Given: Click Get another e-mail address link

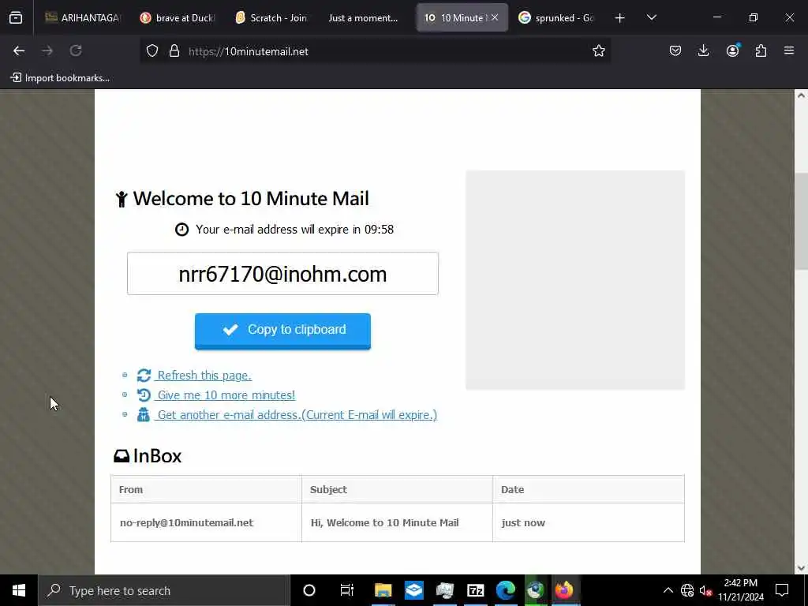Looking at the screenshot, I should click(297, 415).
